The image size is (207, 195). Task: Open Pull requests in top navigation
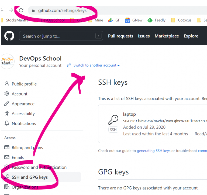(x=120, y=36)
